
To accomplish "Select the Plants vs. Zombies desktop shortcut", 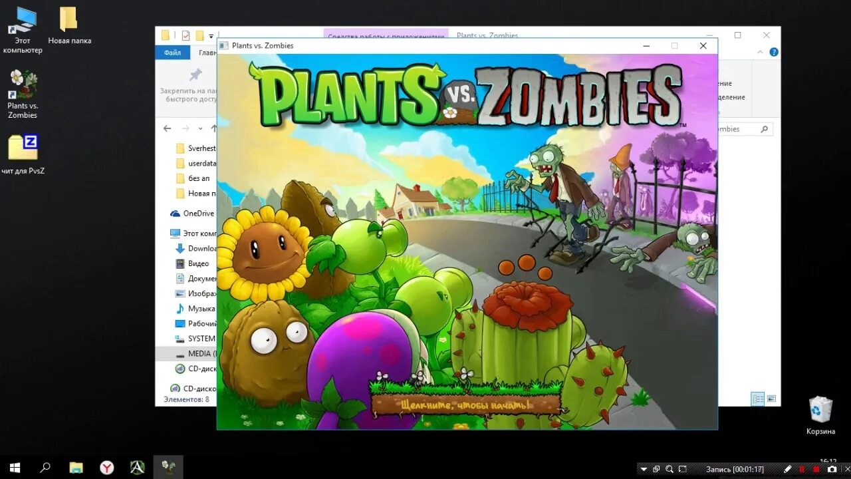I will (x=23, y=94).
